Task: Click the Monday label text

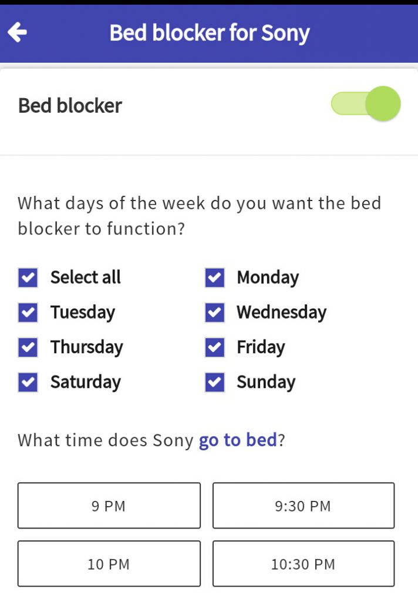Action: (268, 277)
